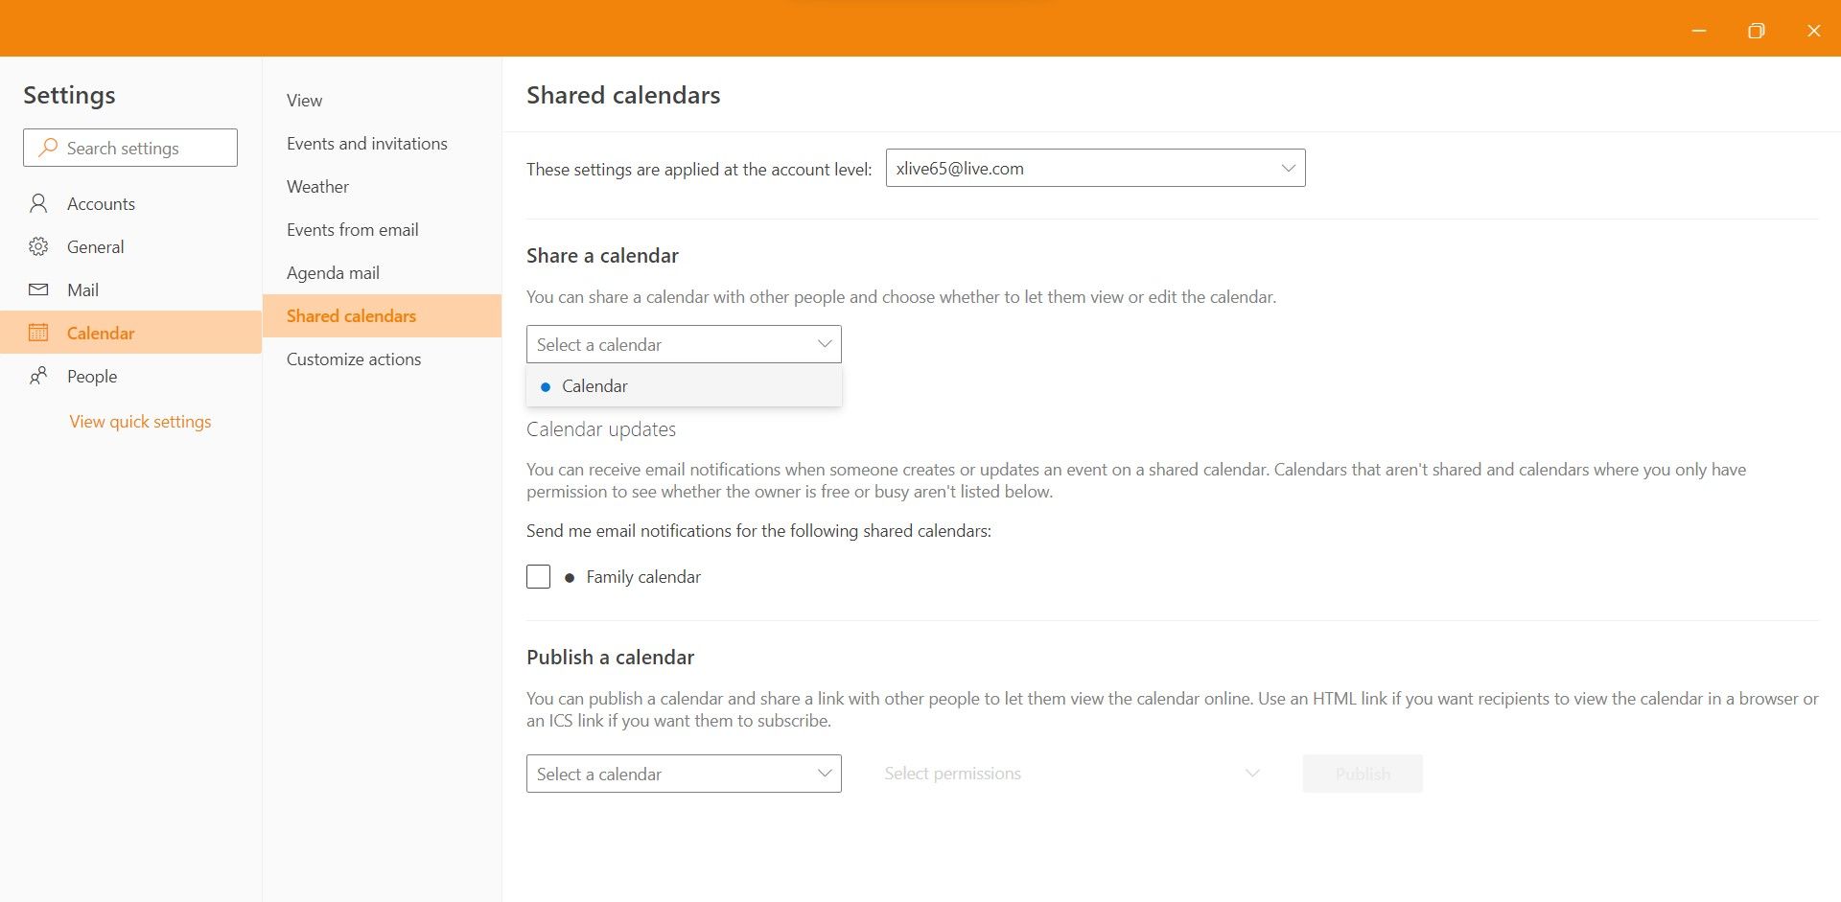Screen dimensions: 1841x902
Task: Click the General gear icon
Action: [x=38, y=246]
